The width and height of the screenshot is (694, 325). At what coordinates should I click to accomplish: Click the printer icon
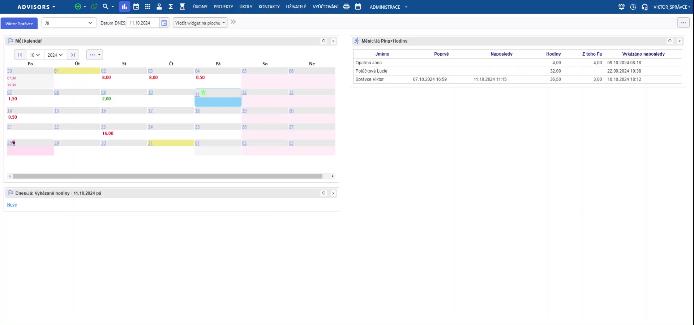click(346, 7)
